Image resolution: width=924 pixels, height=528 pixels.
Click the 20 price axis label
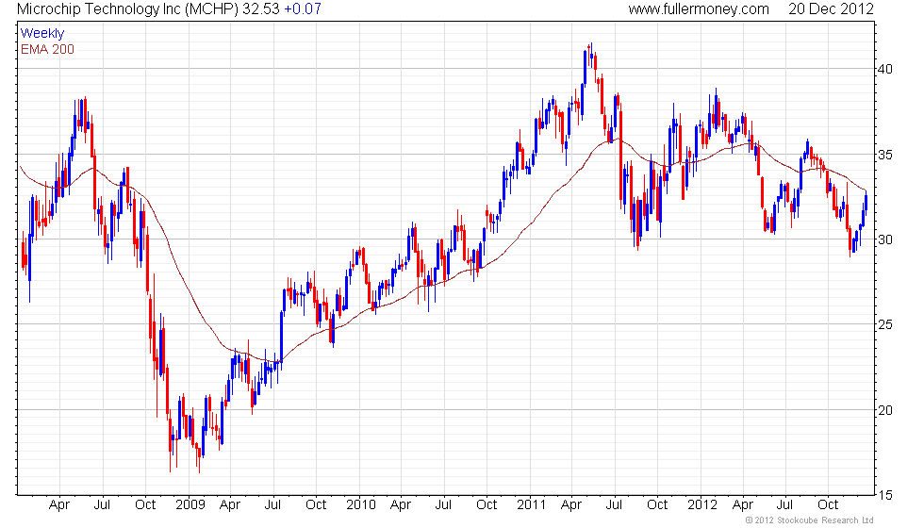pyautogui.click(x=885, y=410)
